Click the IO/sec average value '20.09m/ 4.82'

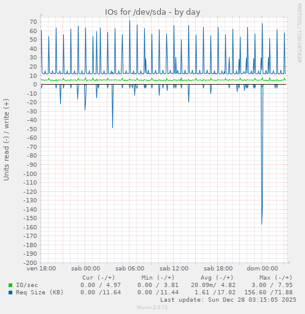[x=213, y=285]
